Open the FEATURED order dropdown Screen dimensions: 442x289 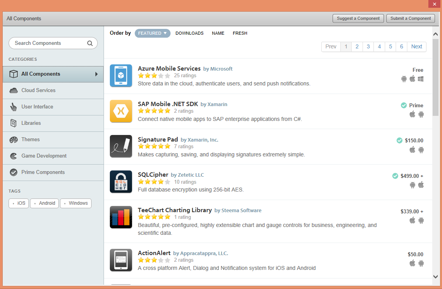pos(153,33)
